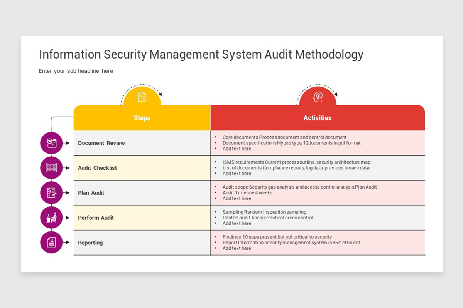Select the Reporting document icon
The image size is (463, 308).
click(51, 243)
